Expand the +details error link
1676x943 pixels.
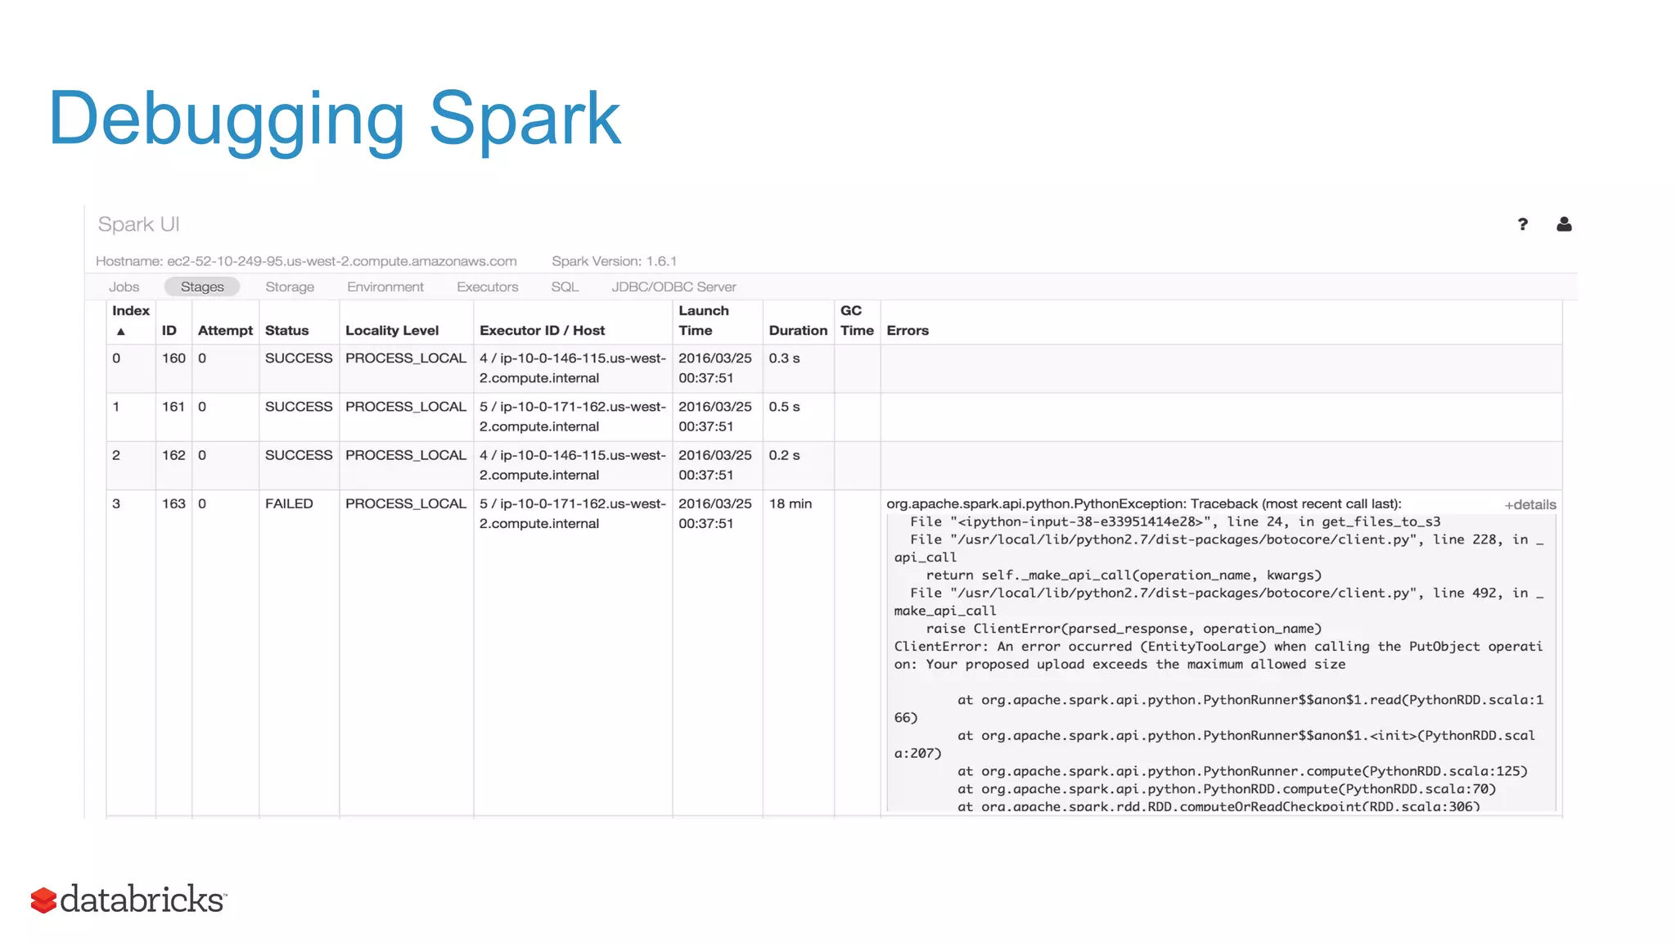click(x=1530, y=505)
